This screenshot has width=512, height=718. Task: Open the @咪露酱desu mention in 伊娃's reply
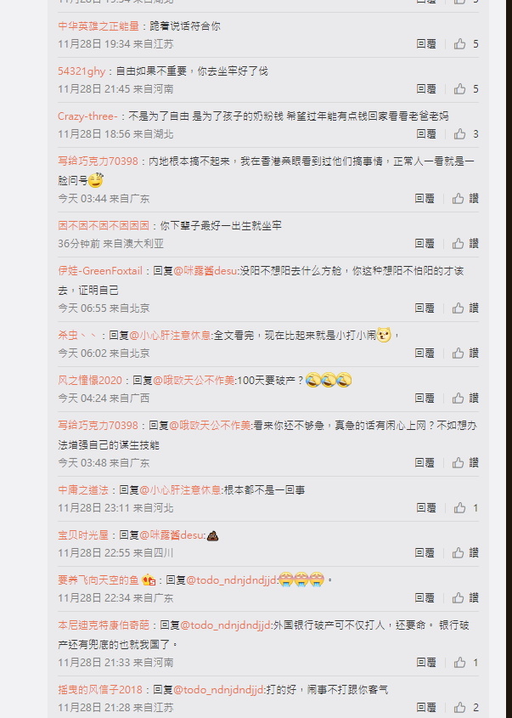click(205, 271)
